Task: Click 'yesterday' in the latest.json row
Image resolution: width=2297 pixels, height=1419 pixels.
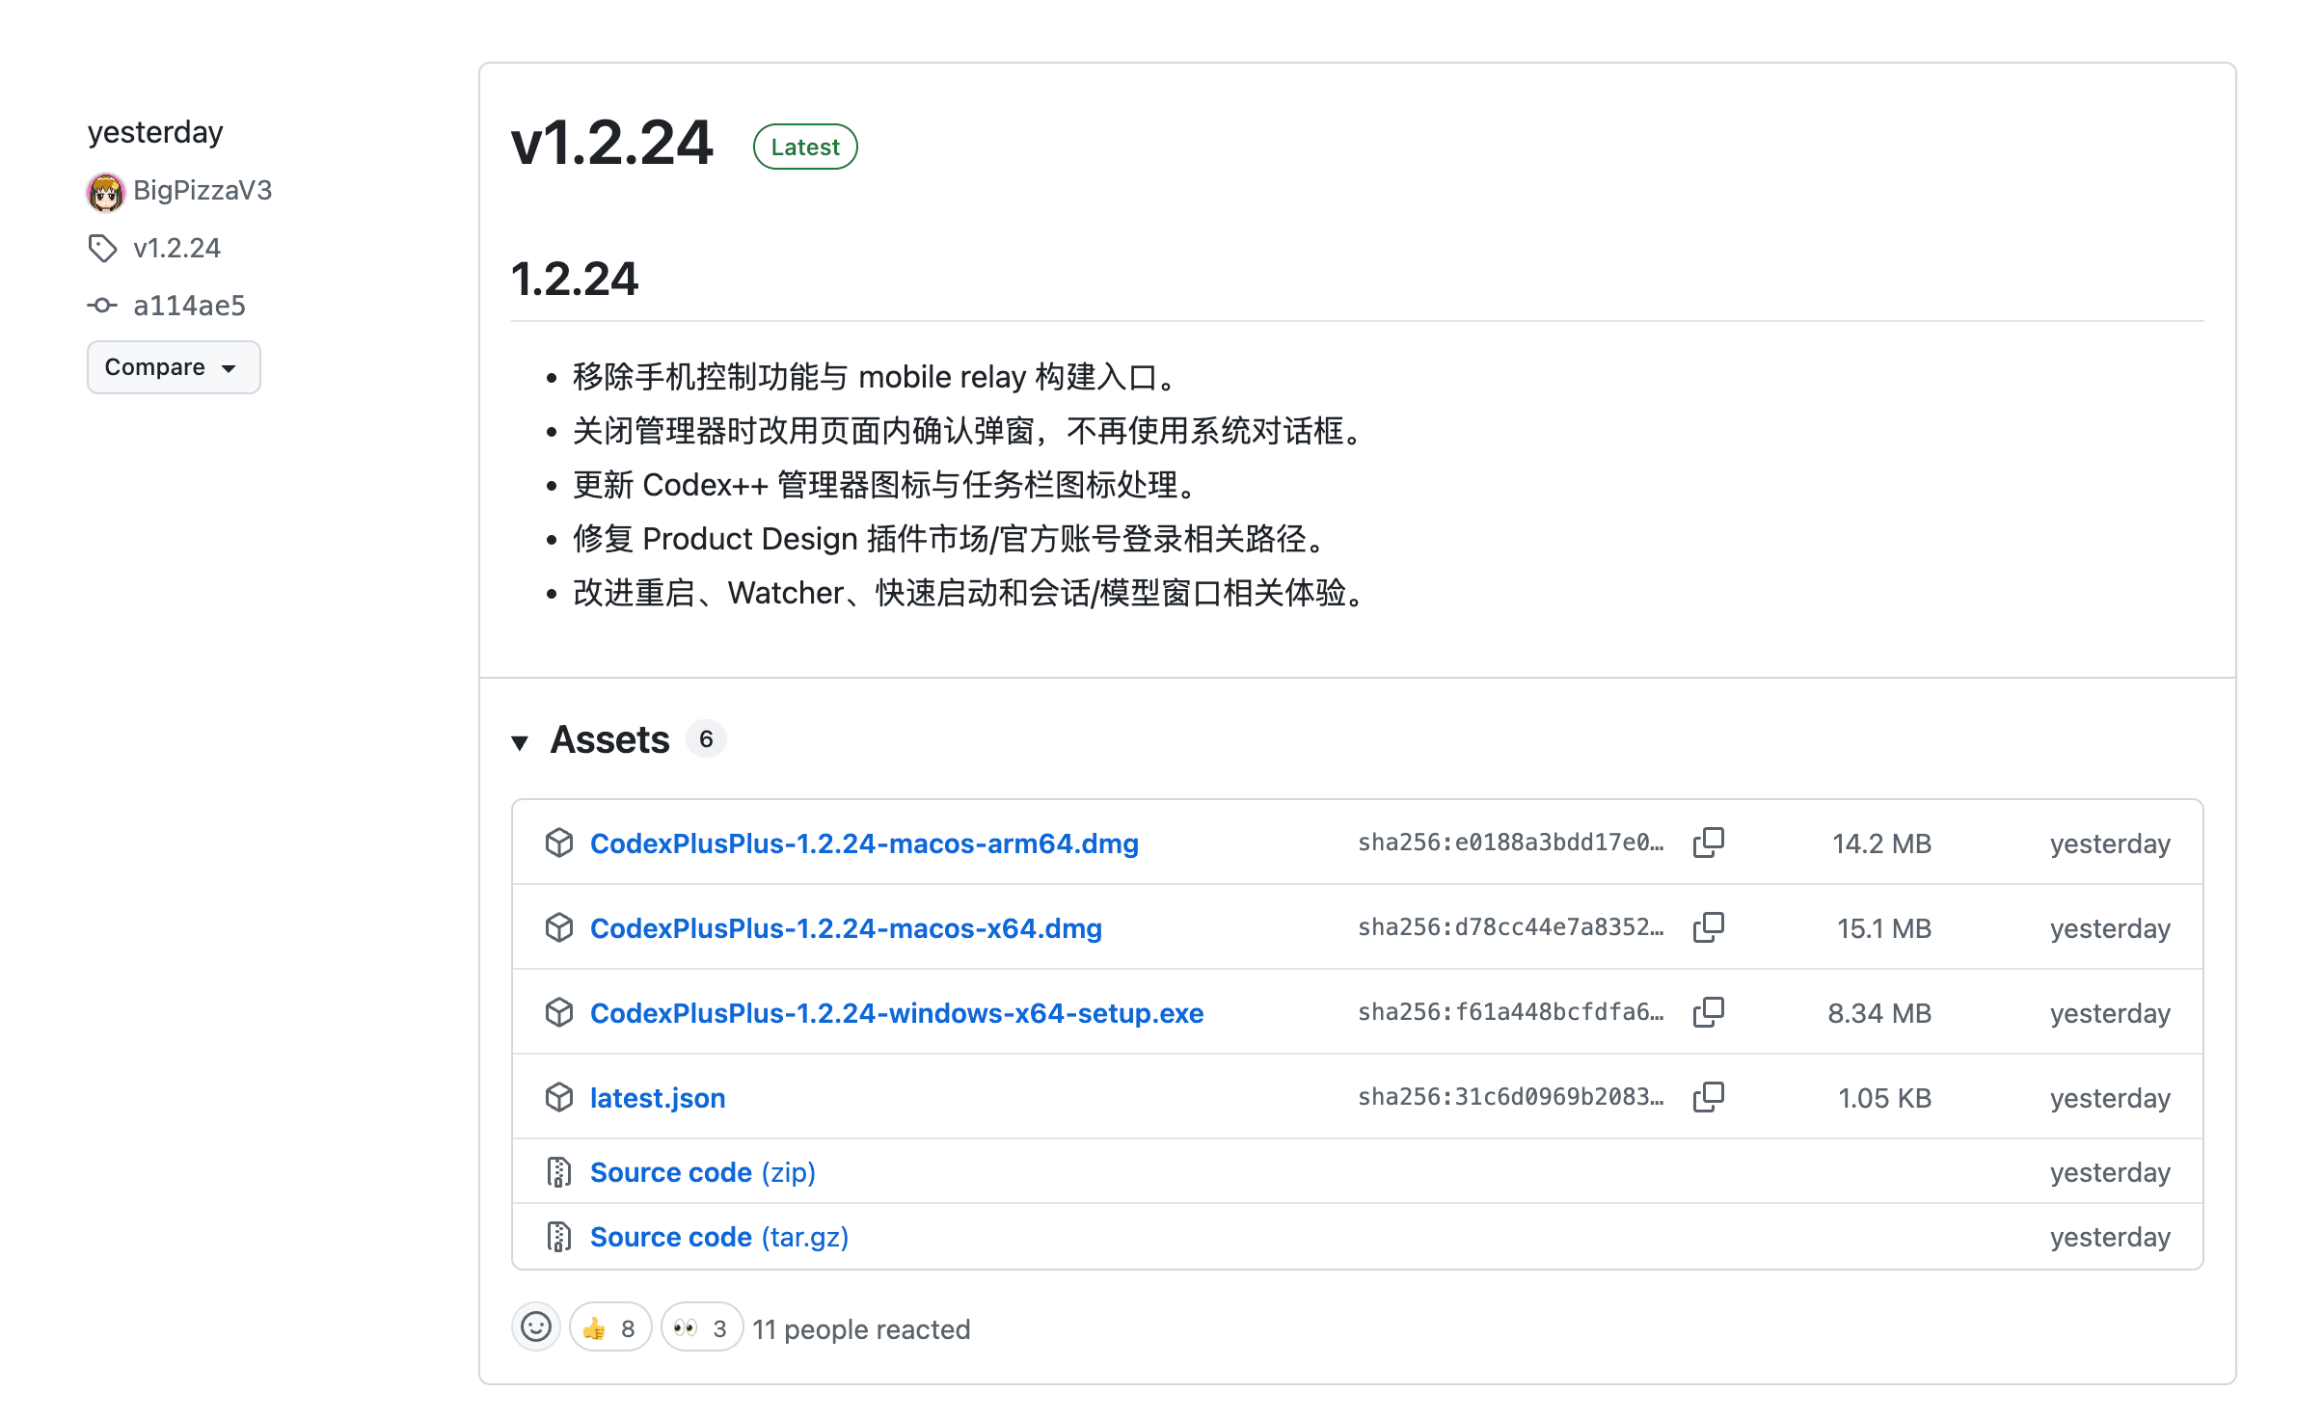Action: pos(2110,1098)
